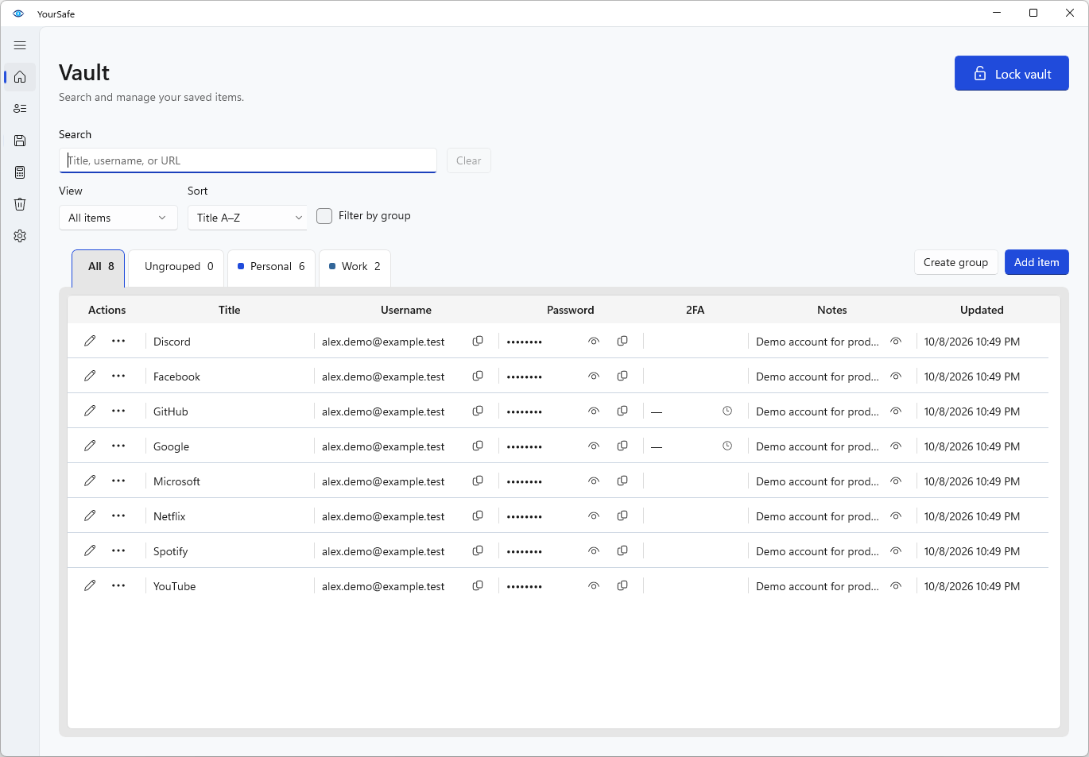Switch to the Work group tab
The image size is (1089, 757).
pos(355,268)
